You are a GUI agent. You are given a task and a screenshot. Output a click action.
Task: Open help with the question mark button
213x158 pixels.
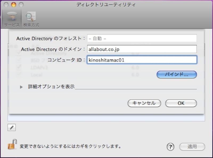170,147
